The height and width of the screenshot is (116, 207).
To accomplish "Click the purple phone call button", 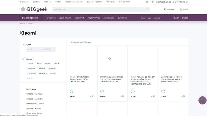I will click(x=202, y=100).
